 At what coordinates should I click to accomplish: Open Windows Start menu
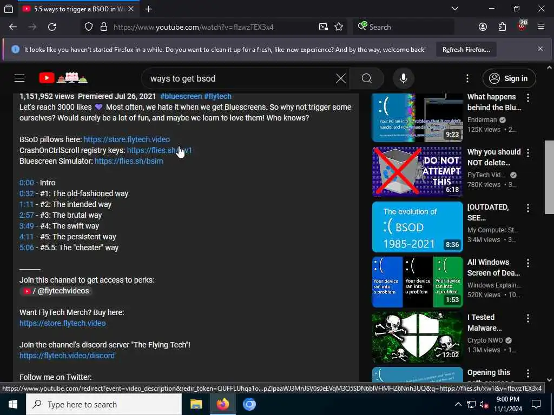click(x=13, y=404)
